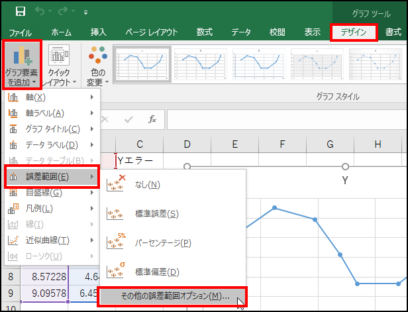Open the ページ レイアウト tab

point(152,32)
